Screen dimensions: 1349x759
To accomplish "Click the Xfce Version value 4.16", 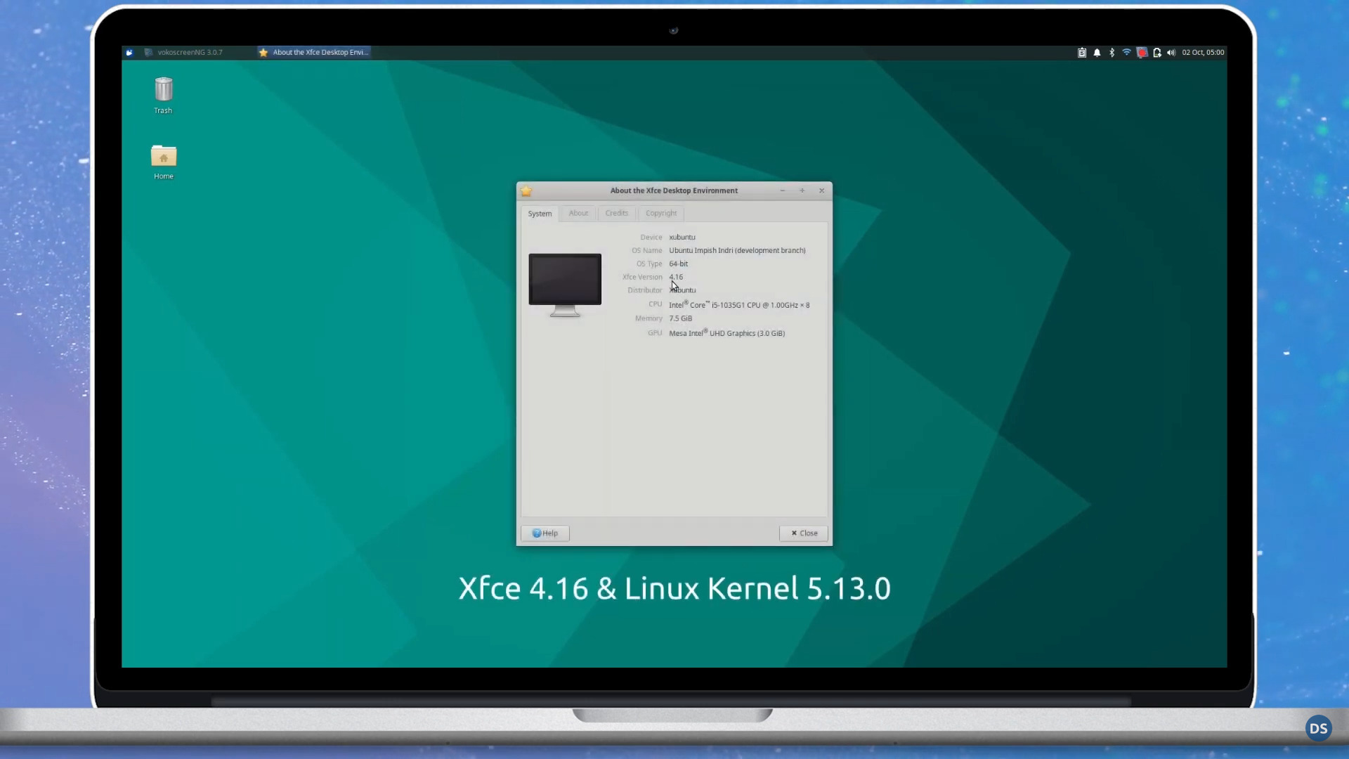I will [676, 277].
